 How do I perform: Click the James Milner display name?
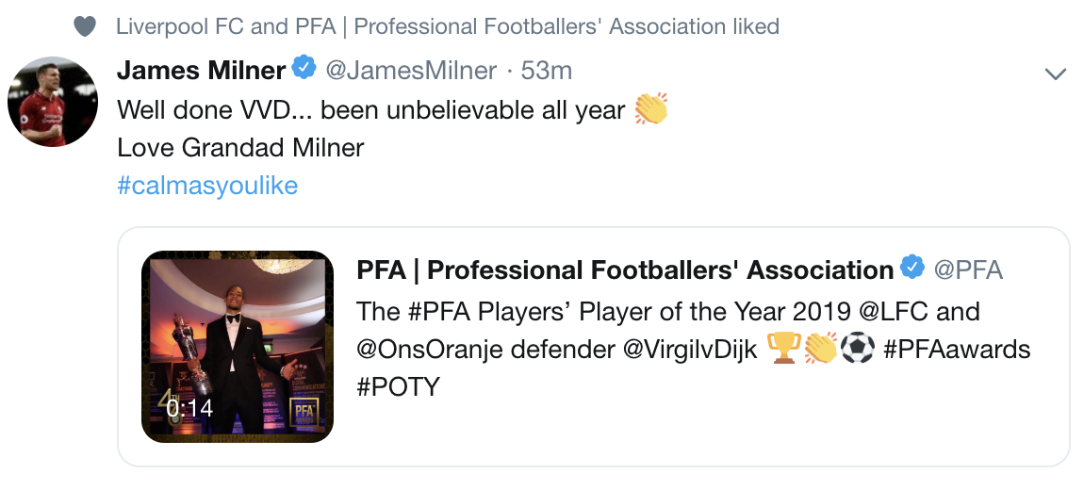pyautogui.click(x=201, y=70)
